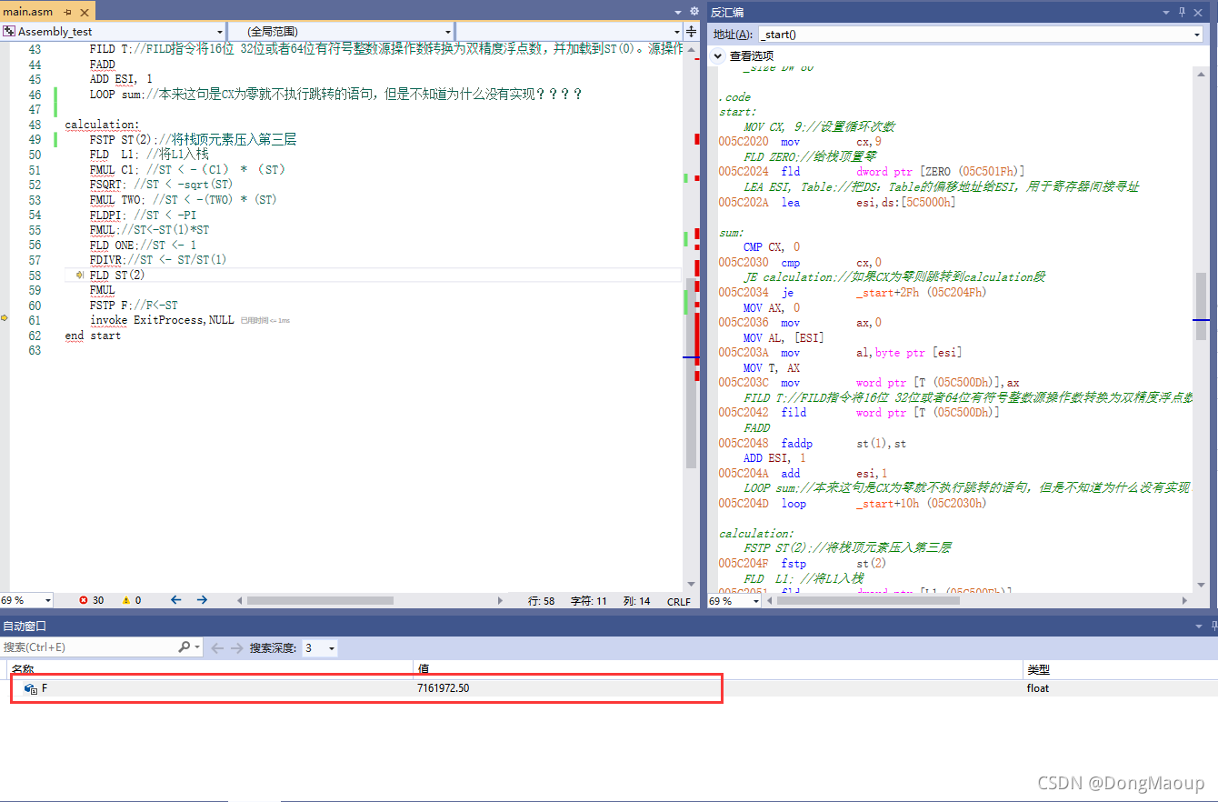
Task: Click the 自动窗口 autos panel title
Action: pyautogui.click(x=25, y=627)
